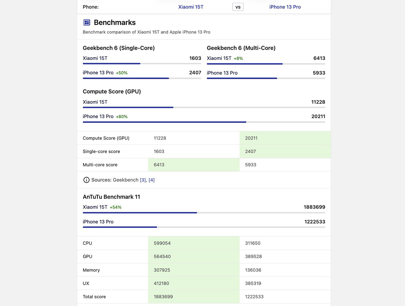
Task: Click the Xiaomi 15T multi-core bar
Action: 266,64
